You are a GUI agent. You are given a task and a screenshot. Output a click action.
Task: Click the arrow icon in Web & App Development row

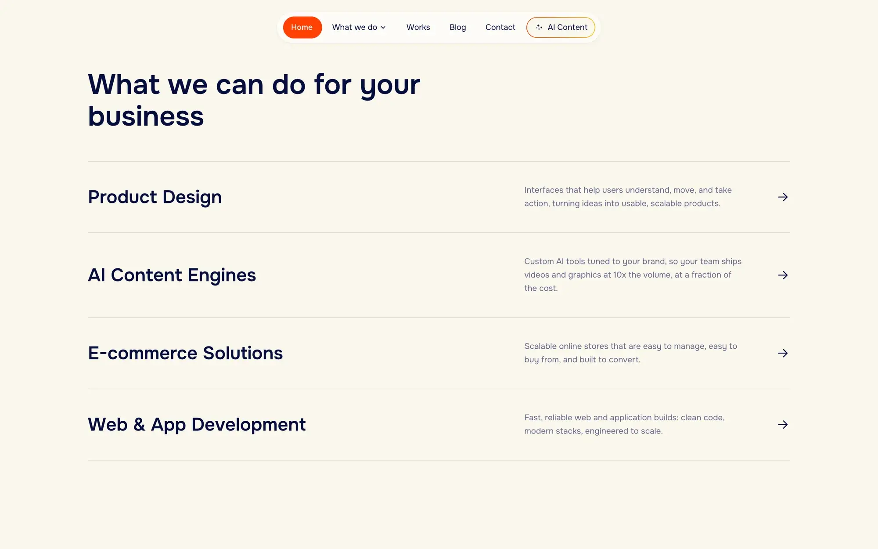(783, 424)
